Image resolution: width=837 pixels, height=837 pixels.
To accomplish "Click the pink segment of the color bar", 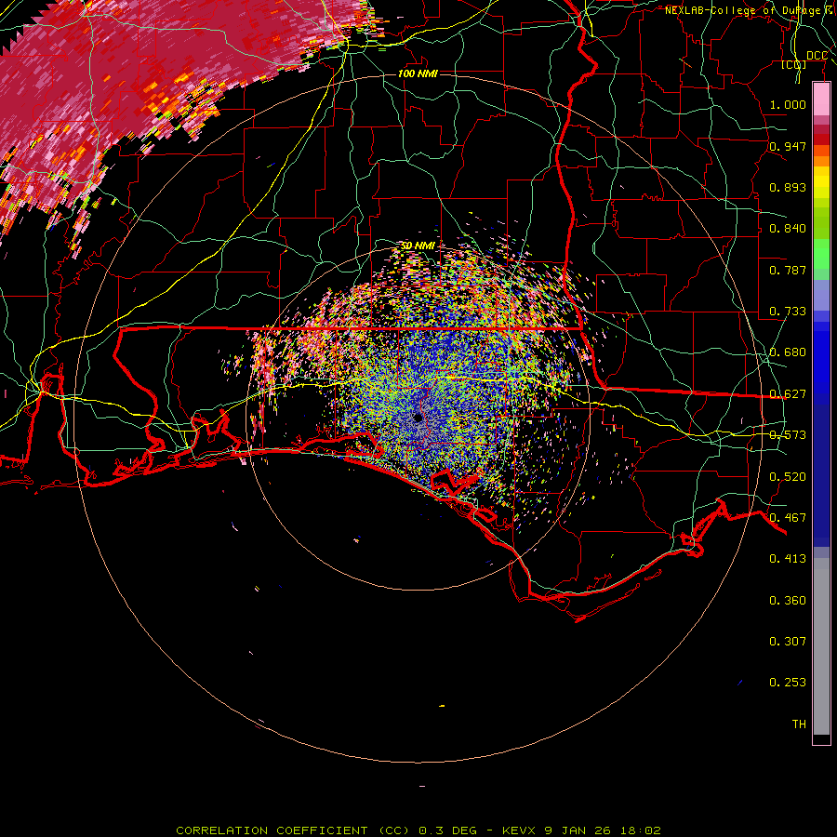I will click(821, 100).
